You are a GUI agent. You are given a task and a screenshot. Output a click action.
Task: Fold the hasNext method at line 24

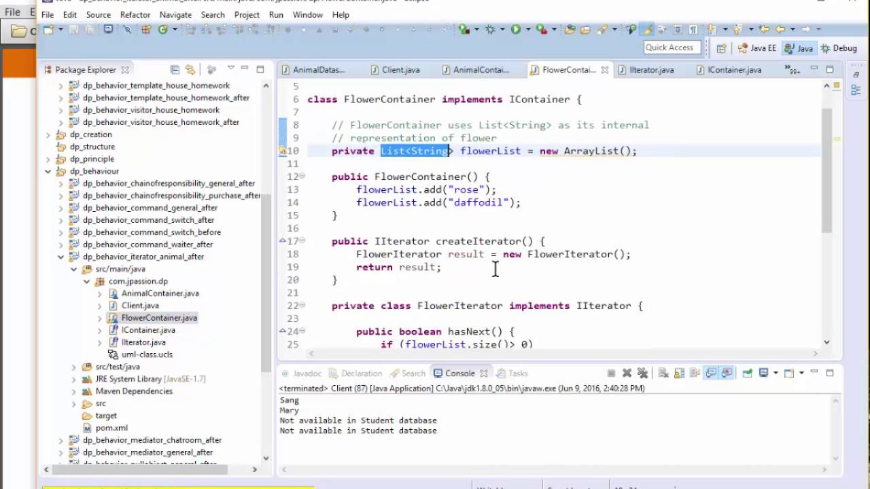[x=302, y=331]
